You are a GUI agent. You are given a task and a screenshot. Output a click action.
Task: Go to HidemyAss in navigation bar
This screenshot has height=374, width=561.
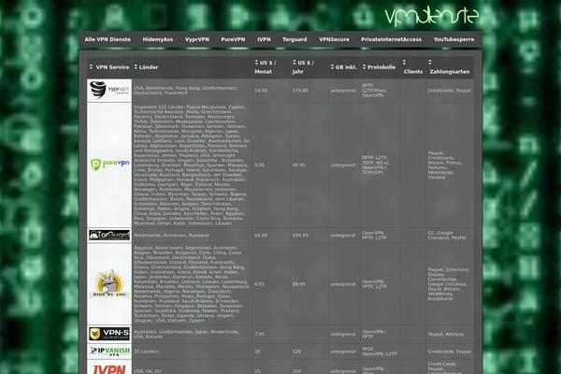[x=158, y=39]
